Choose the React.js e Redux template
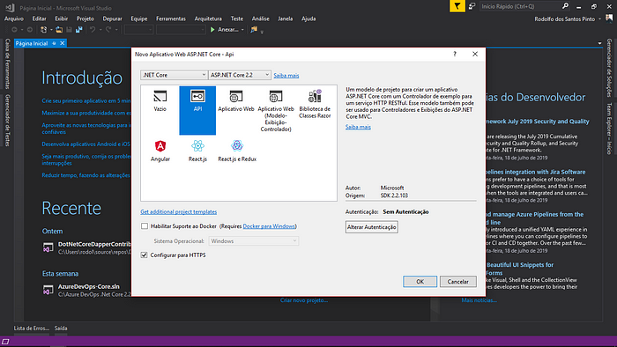The width and height of the screenshot is (617, 347). coord(237,151)
